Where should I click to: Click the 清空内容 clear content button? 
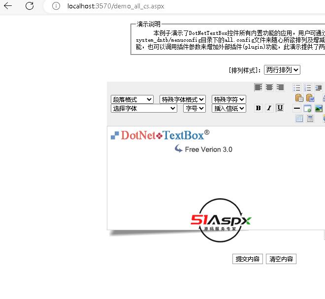tap(281, 259)
